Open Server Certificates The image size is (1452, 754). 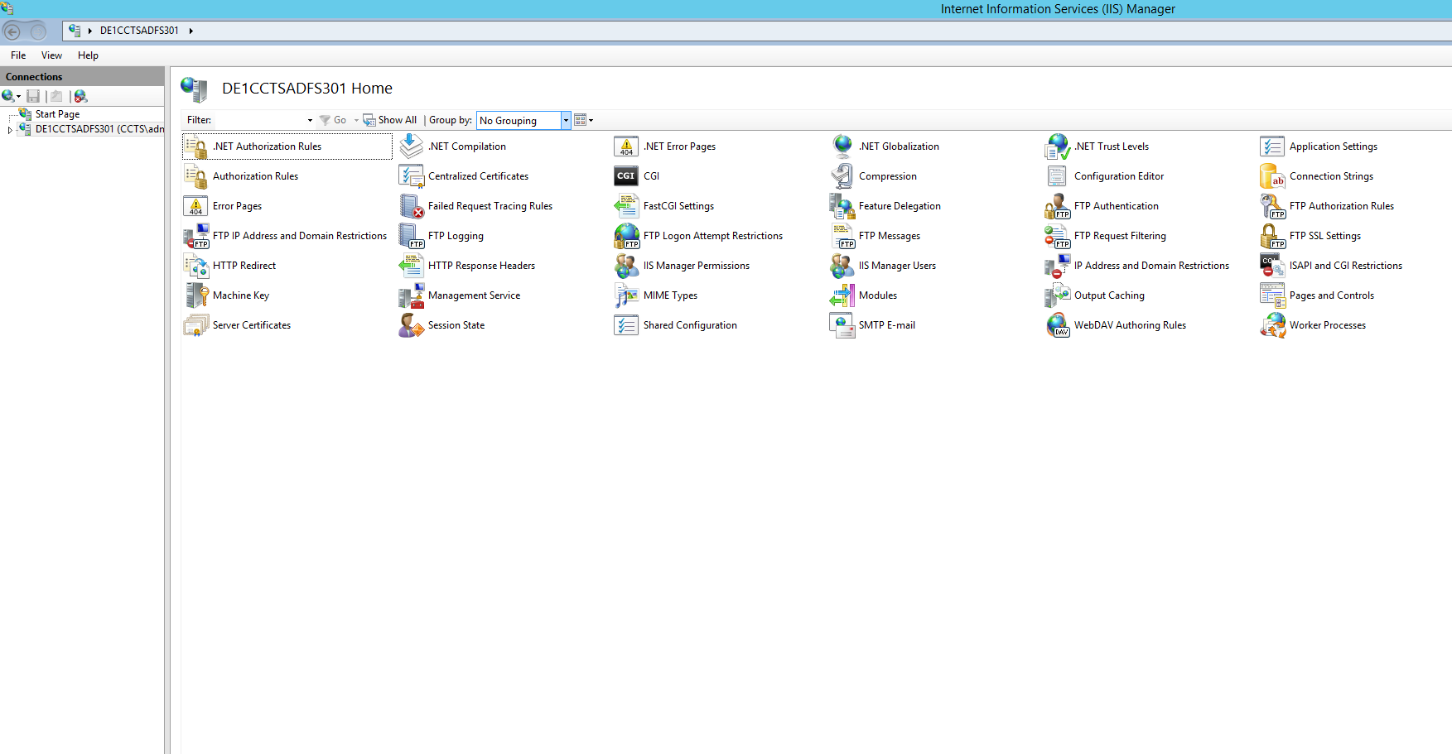238,325
